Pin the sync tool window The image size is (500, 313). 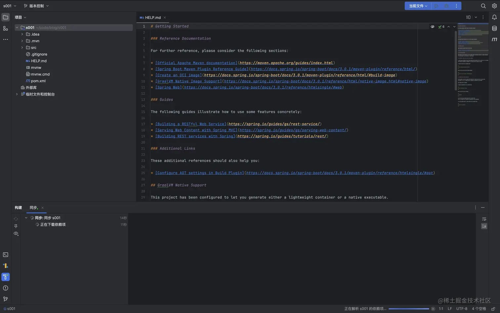point(16,226)
